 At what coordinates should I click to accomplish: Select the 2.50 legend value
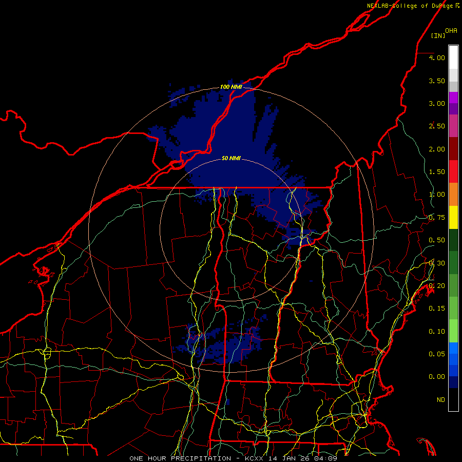(x=437, y=126)
